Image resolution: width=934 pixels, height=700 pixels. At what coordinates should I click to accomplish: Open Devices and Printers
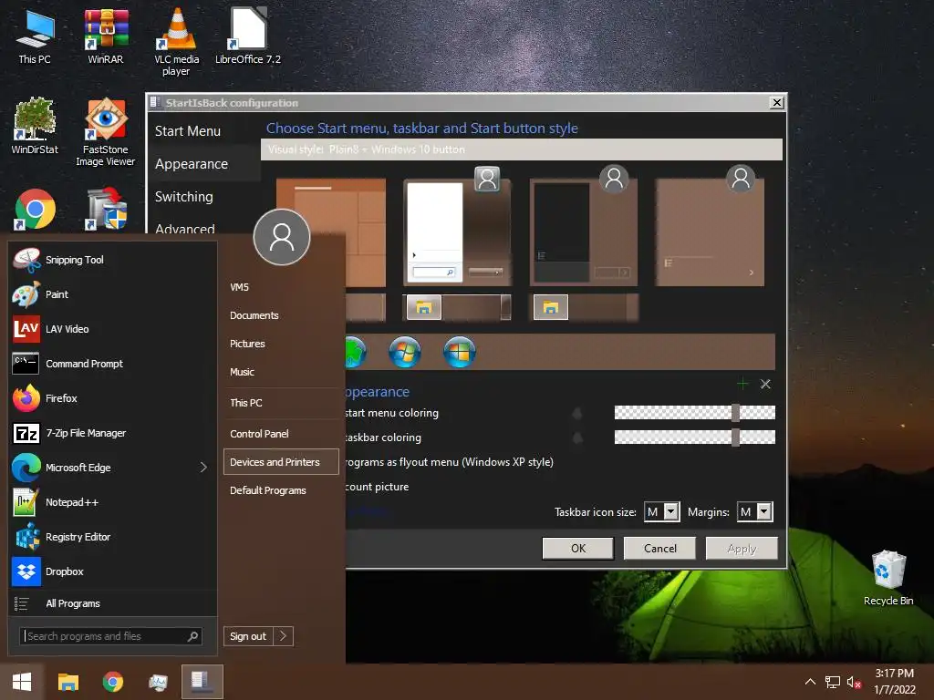[x=281, y=462]
